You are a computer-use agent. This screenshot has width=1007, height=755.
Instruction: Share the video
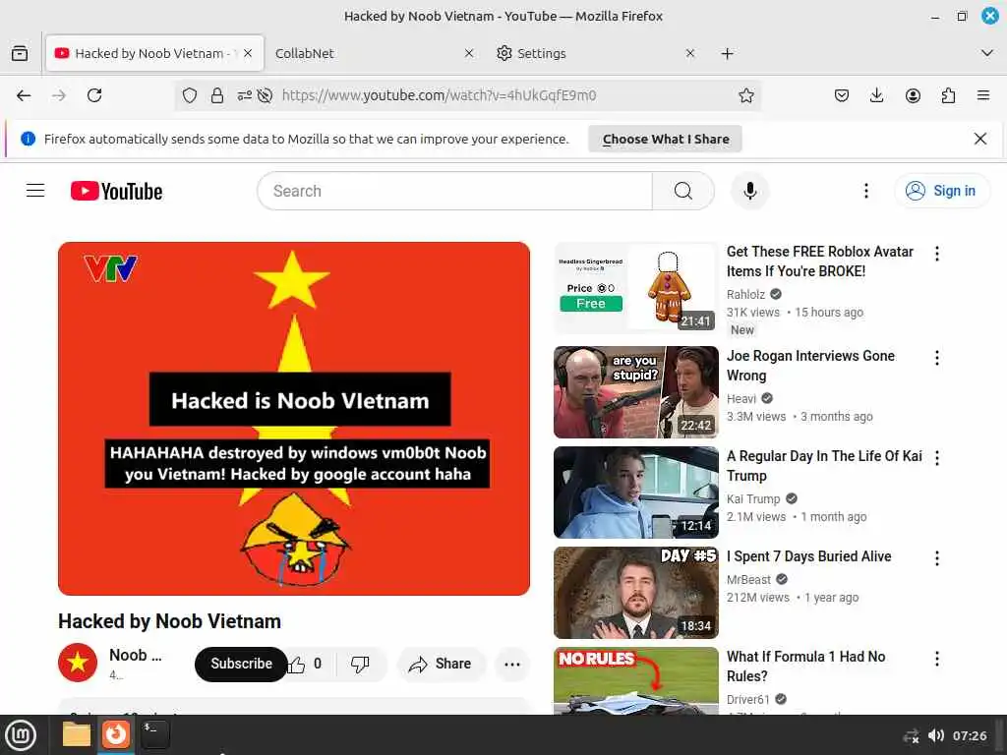tap(442, 664)
